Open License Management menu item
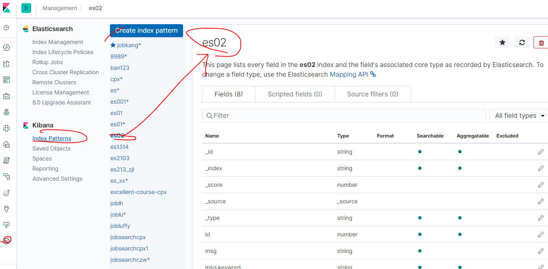Viewport: 548px width, 269px height. coord(61,92)
